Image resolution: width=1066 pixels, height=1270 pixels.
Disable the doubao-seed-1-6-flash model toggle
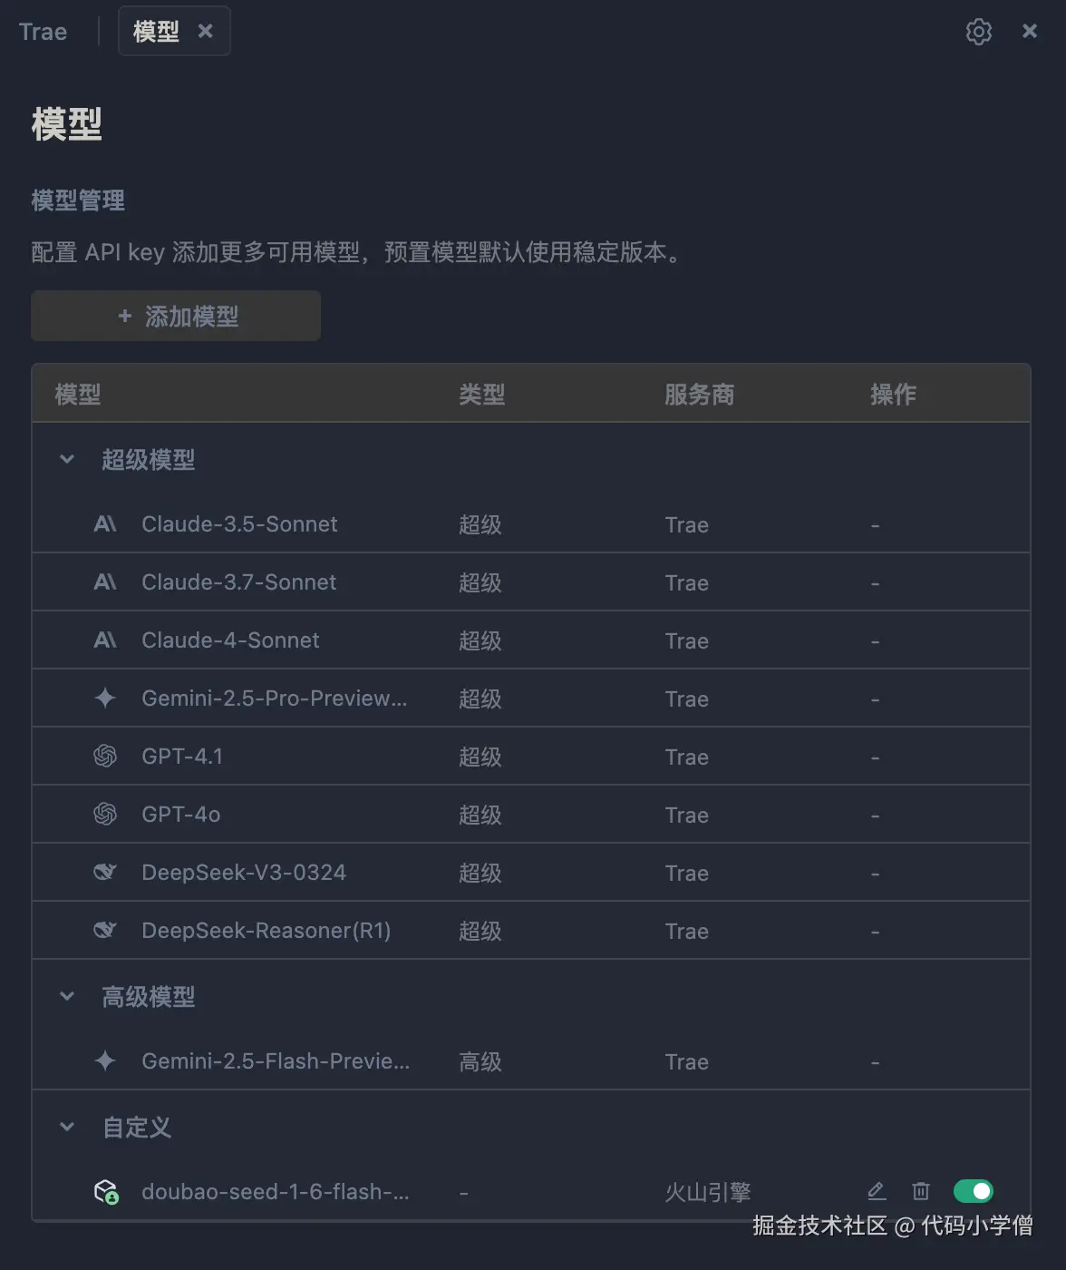click(973, 1191)
